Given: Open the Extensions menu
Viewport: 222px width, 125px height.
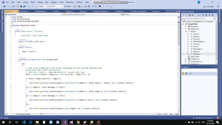Looking at the screenshot, I should point(70,2).
